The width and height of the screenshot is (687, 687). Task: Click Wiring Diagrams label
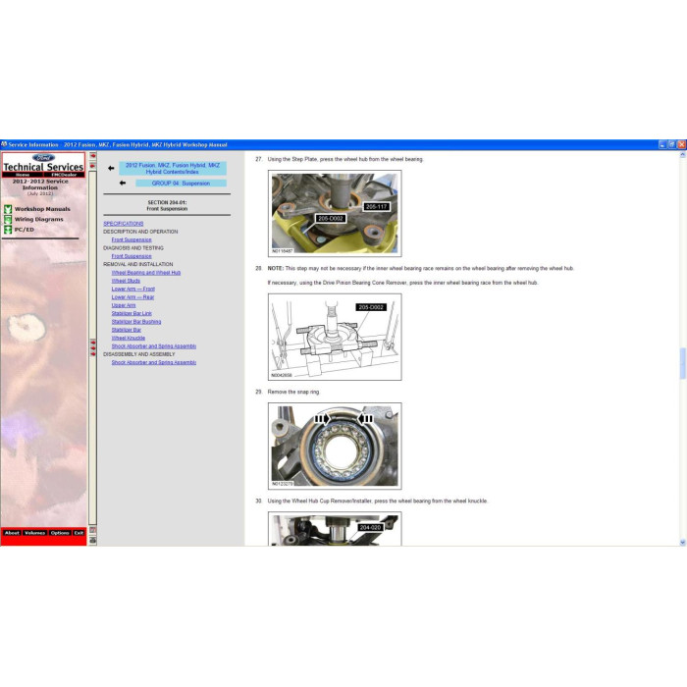coord(39,219)
